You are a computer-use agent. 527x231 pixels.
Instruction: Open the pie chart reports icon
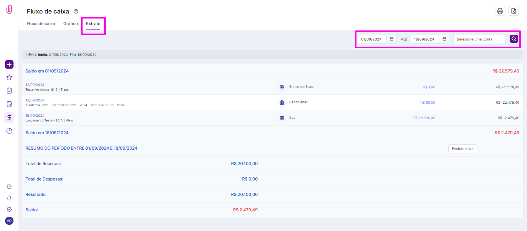pyautogui.click(x=9, y=131)
